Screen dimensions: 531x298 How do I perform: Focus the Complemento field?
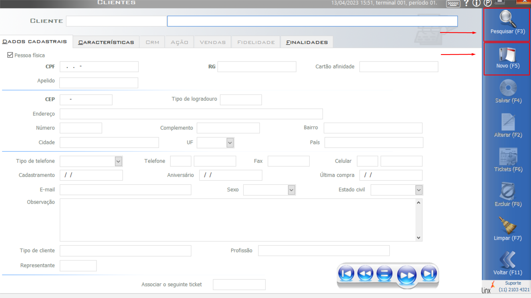[228, 128]
